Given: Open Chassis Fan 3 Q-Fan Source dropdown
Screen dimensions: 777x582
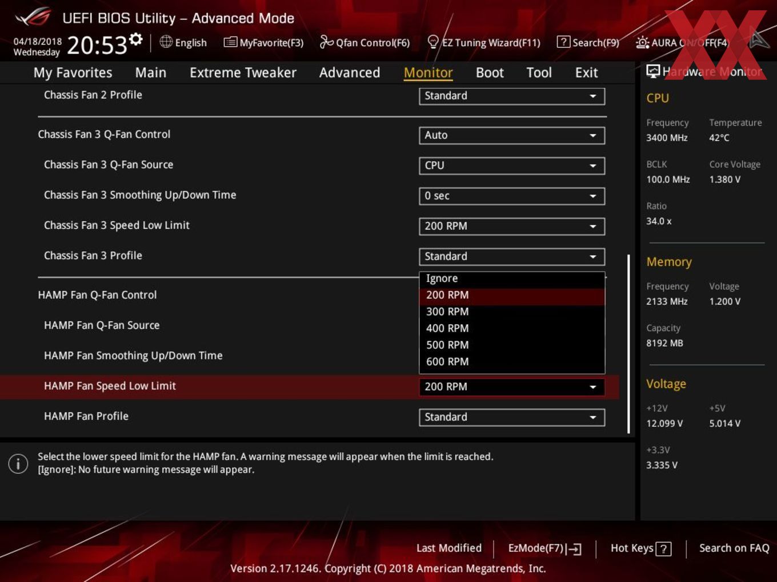Looking at the screenshot, I should 512,165.
